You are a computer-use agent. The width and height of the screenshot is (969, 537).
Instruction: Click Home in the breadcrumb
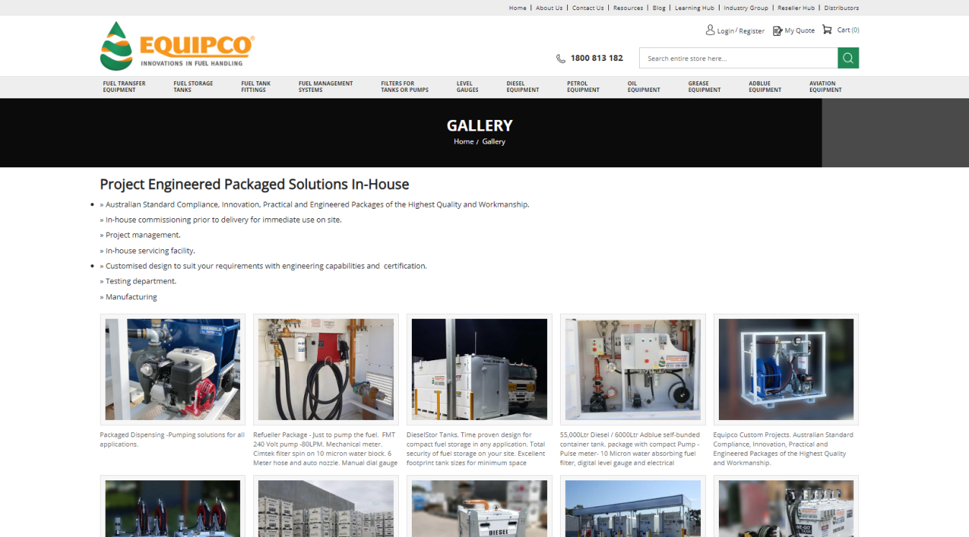point(463,142)
